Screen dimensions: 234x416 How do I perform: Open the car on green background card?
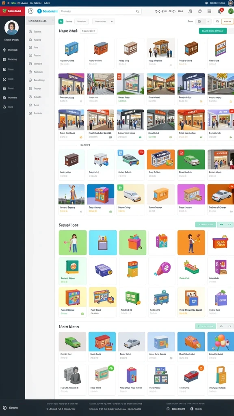pos(191,165)
